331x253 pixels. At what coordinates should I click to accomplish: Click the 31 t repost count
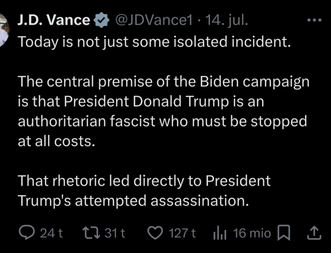coord(114,233)
